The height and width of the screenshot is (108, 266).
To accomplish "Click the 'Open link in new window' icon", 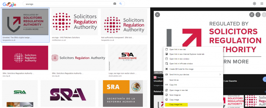I will 167,59.
